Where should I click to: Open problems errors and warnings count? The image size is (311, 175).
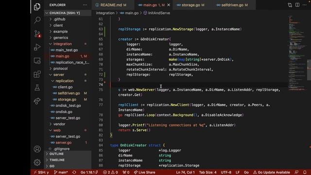(x=110, y=172)
